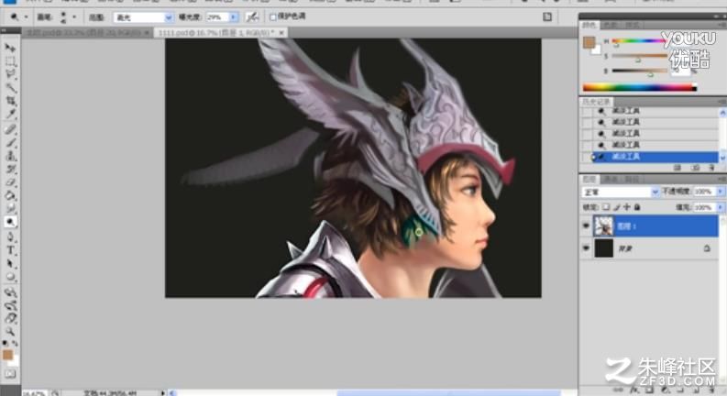Select the Shape tool

10,277
